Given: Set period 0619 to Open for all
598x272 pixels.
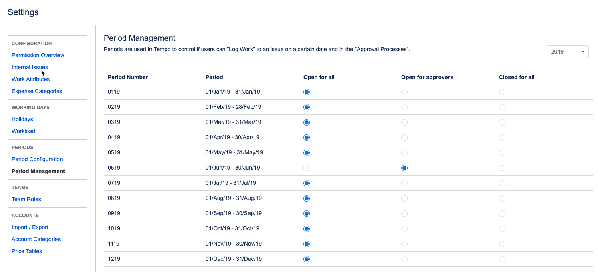Looking at the screenshot, I should coord(307,168).
